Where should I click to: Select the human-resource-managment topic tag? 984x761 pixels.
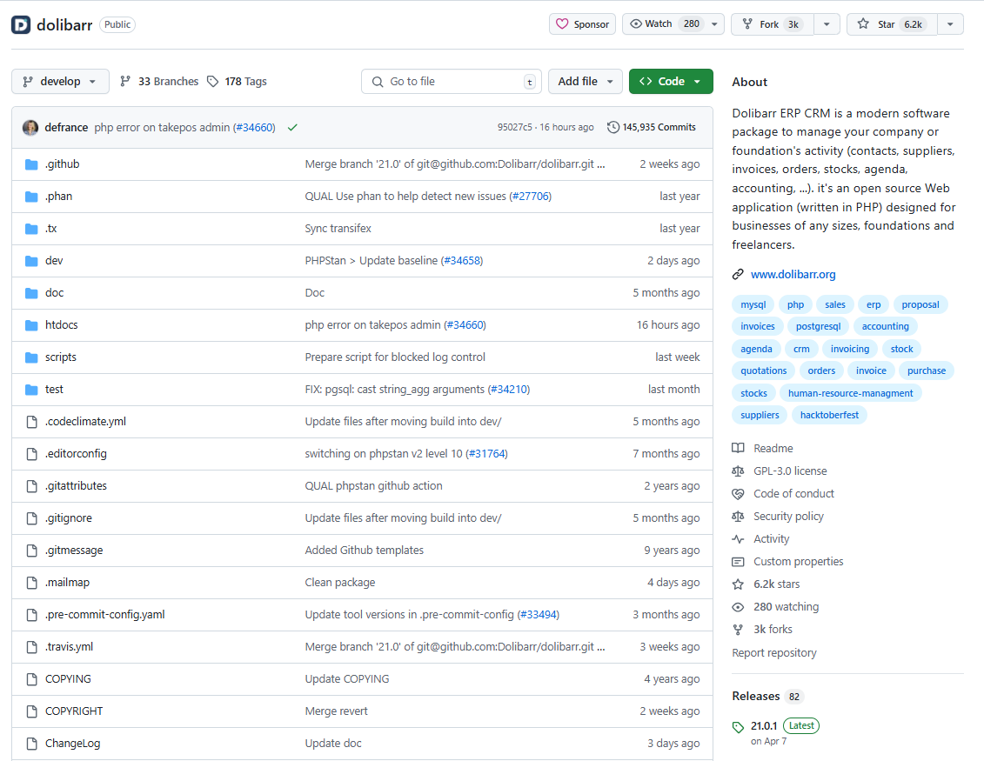[850, 393]
